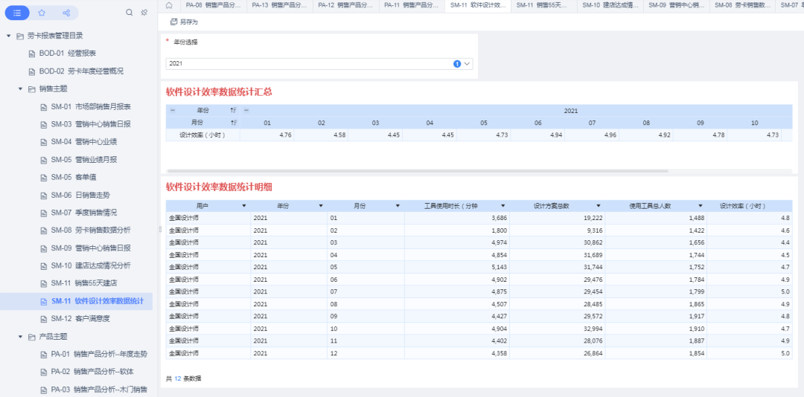Open the share view icon

(x=66, y=13)
